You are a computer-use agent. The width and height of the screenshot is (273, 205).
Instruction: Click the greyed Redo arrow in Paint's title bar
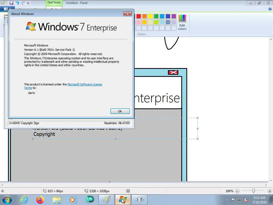[23, 3]
